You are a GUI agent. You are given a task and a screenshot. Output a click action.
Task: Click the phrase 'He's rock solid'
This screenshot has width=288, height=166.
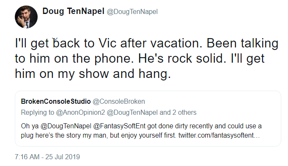click(182, 58)
